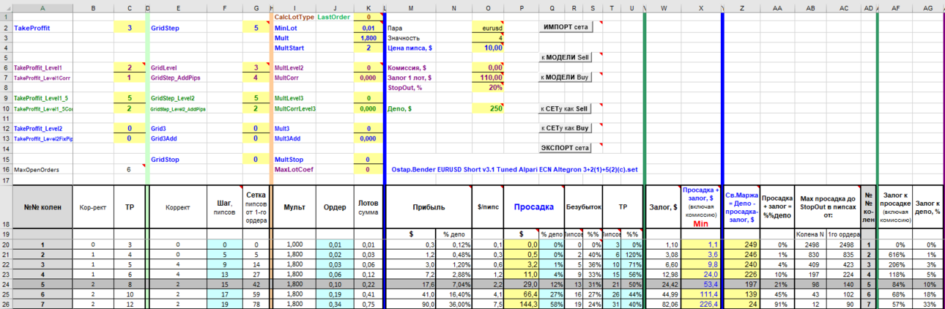Click the к МОДЕЛИ Buy button
The width and height of the screenshot is (945, 309).
[x=566, y=77]
